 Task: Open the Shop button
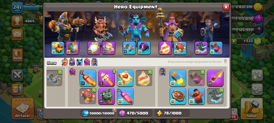tap(252, 108)
